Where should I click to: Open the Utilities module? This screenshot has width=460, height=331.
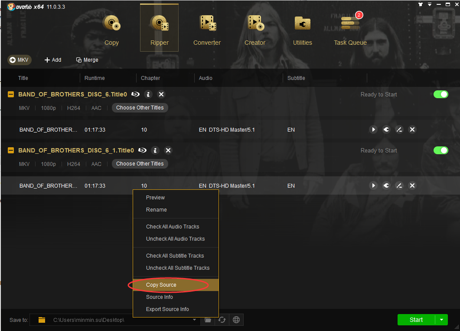click(x=303, y=30)
